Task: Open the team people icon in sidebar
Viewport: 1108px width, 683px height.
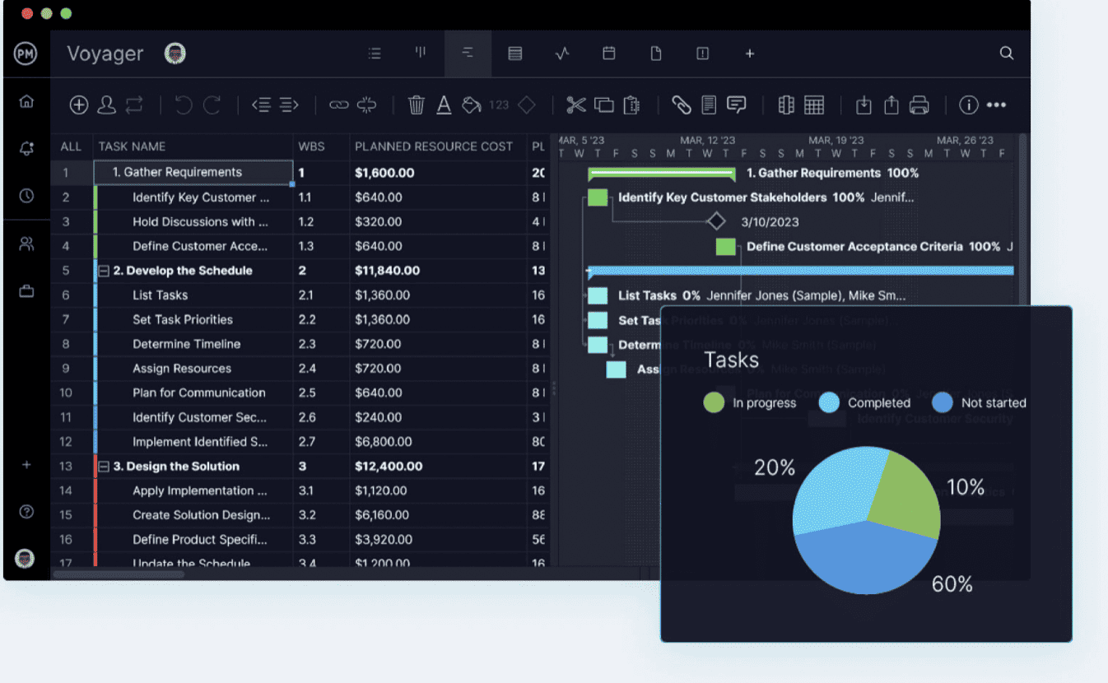Action: pos(26,244)
